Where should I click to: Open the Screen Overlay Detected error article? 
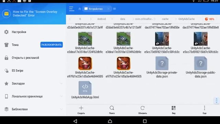pos(35,14)
